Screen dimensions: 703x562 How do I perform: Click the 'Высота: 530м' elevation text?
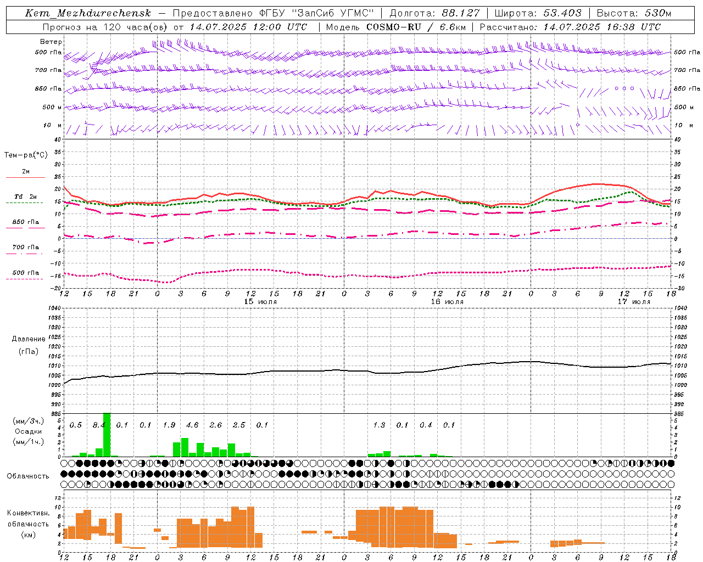pyautogui.click(x=633, y=13)
